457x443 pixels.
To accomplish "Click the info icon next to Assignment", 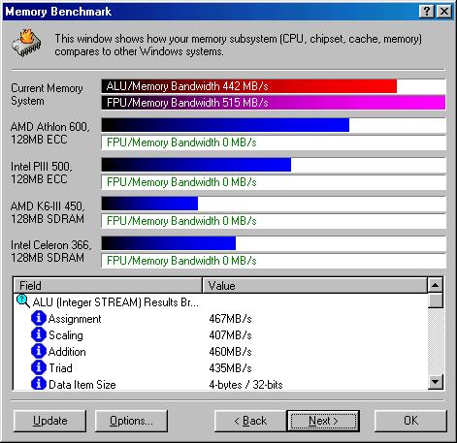I will [x=39, y=318].
